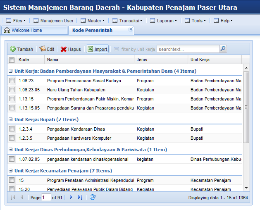Click the magnifier search icon
Image resolution: width=260 pixels, height=210 pixels.
[x=223, y=49]
